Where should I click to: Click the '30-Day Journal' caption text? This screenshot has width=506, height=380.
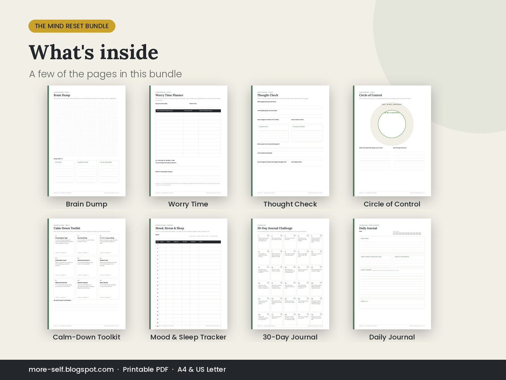[x=290, y=337]
